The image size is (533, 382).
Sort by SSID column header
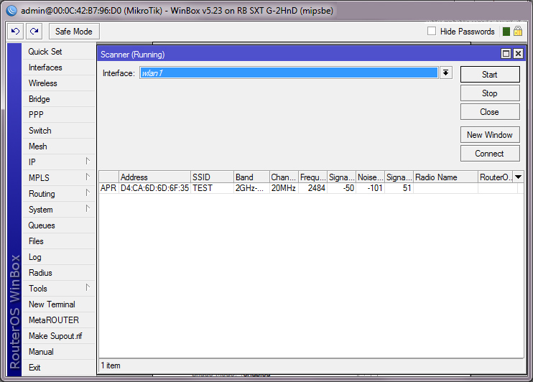pos(212,177)
